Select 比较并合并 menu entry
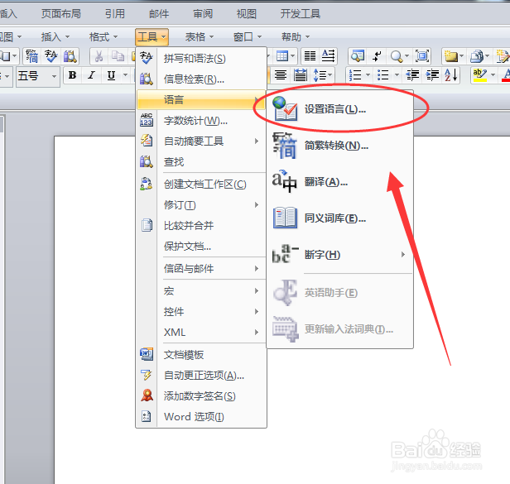Image resolution: width=510 pixels, height=484 pixels. [201, 225]
